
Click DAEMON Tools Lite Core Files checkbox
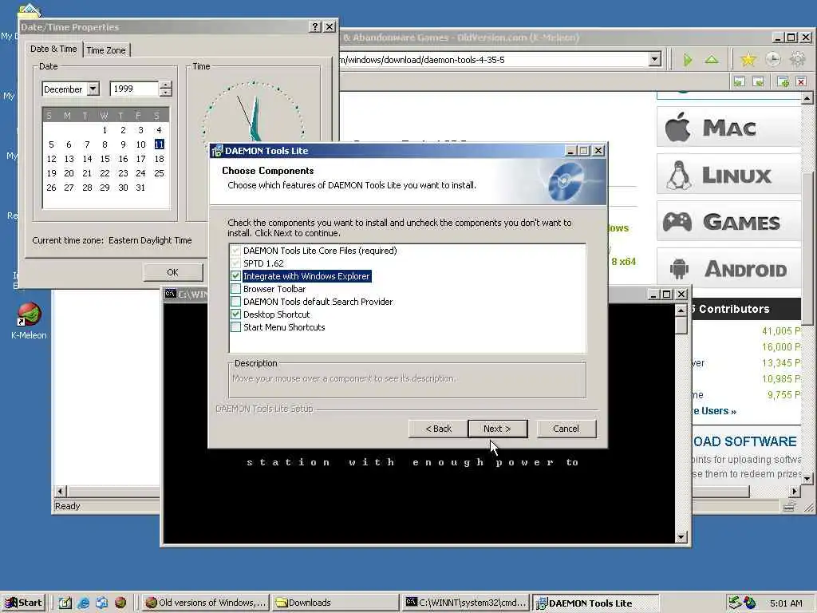coord(235,251)
